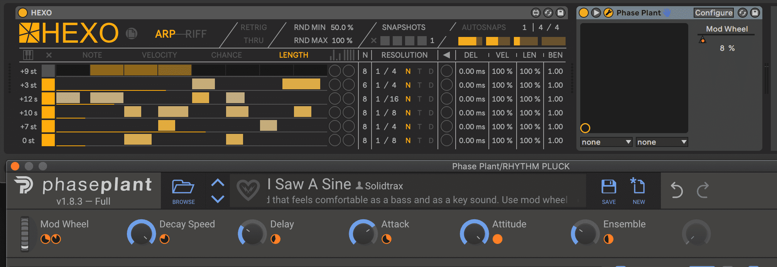The width and height of the screenshot is (777, 267).
Task: Select D (dotted) for the +10 s row
Action: [431, 113]
